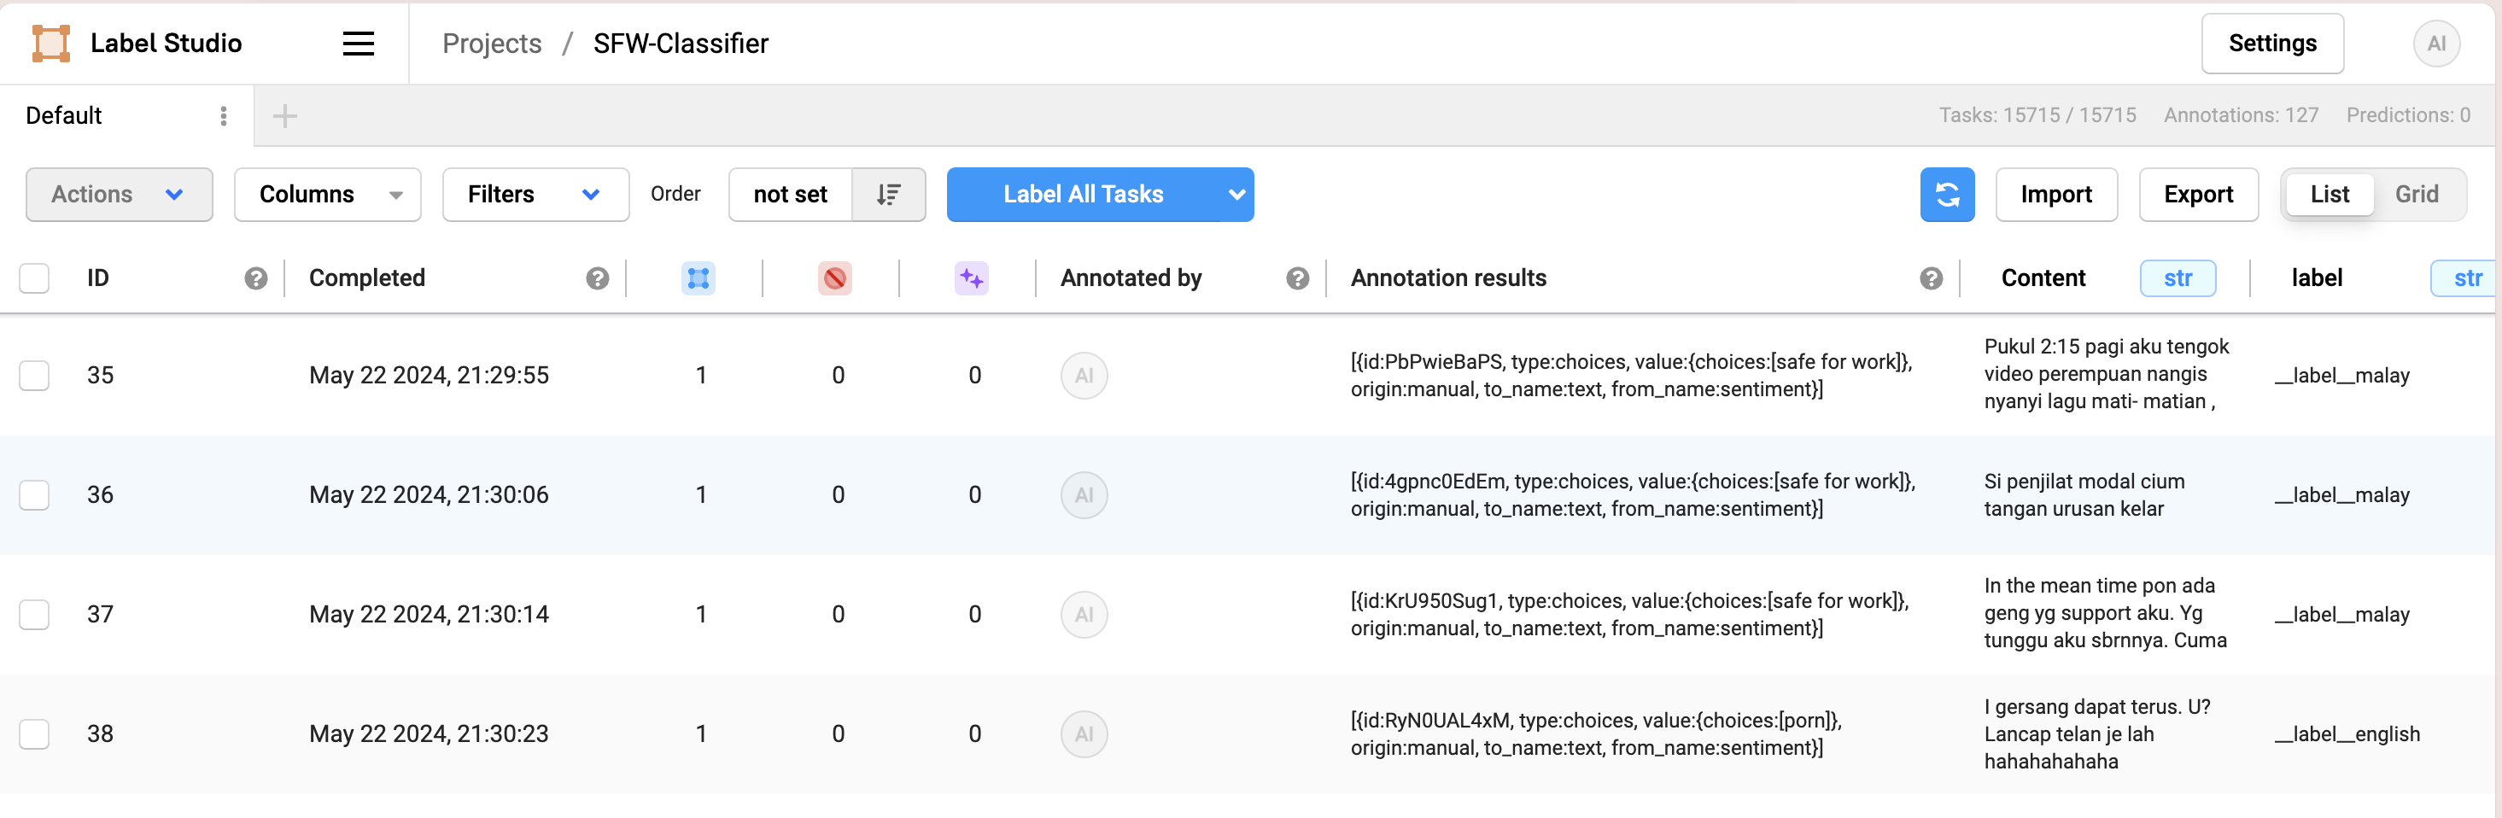Click the cancelled annotations column icon
The width and height of the screenshot is (2502, 818).
(x=834, y=279)
